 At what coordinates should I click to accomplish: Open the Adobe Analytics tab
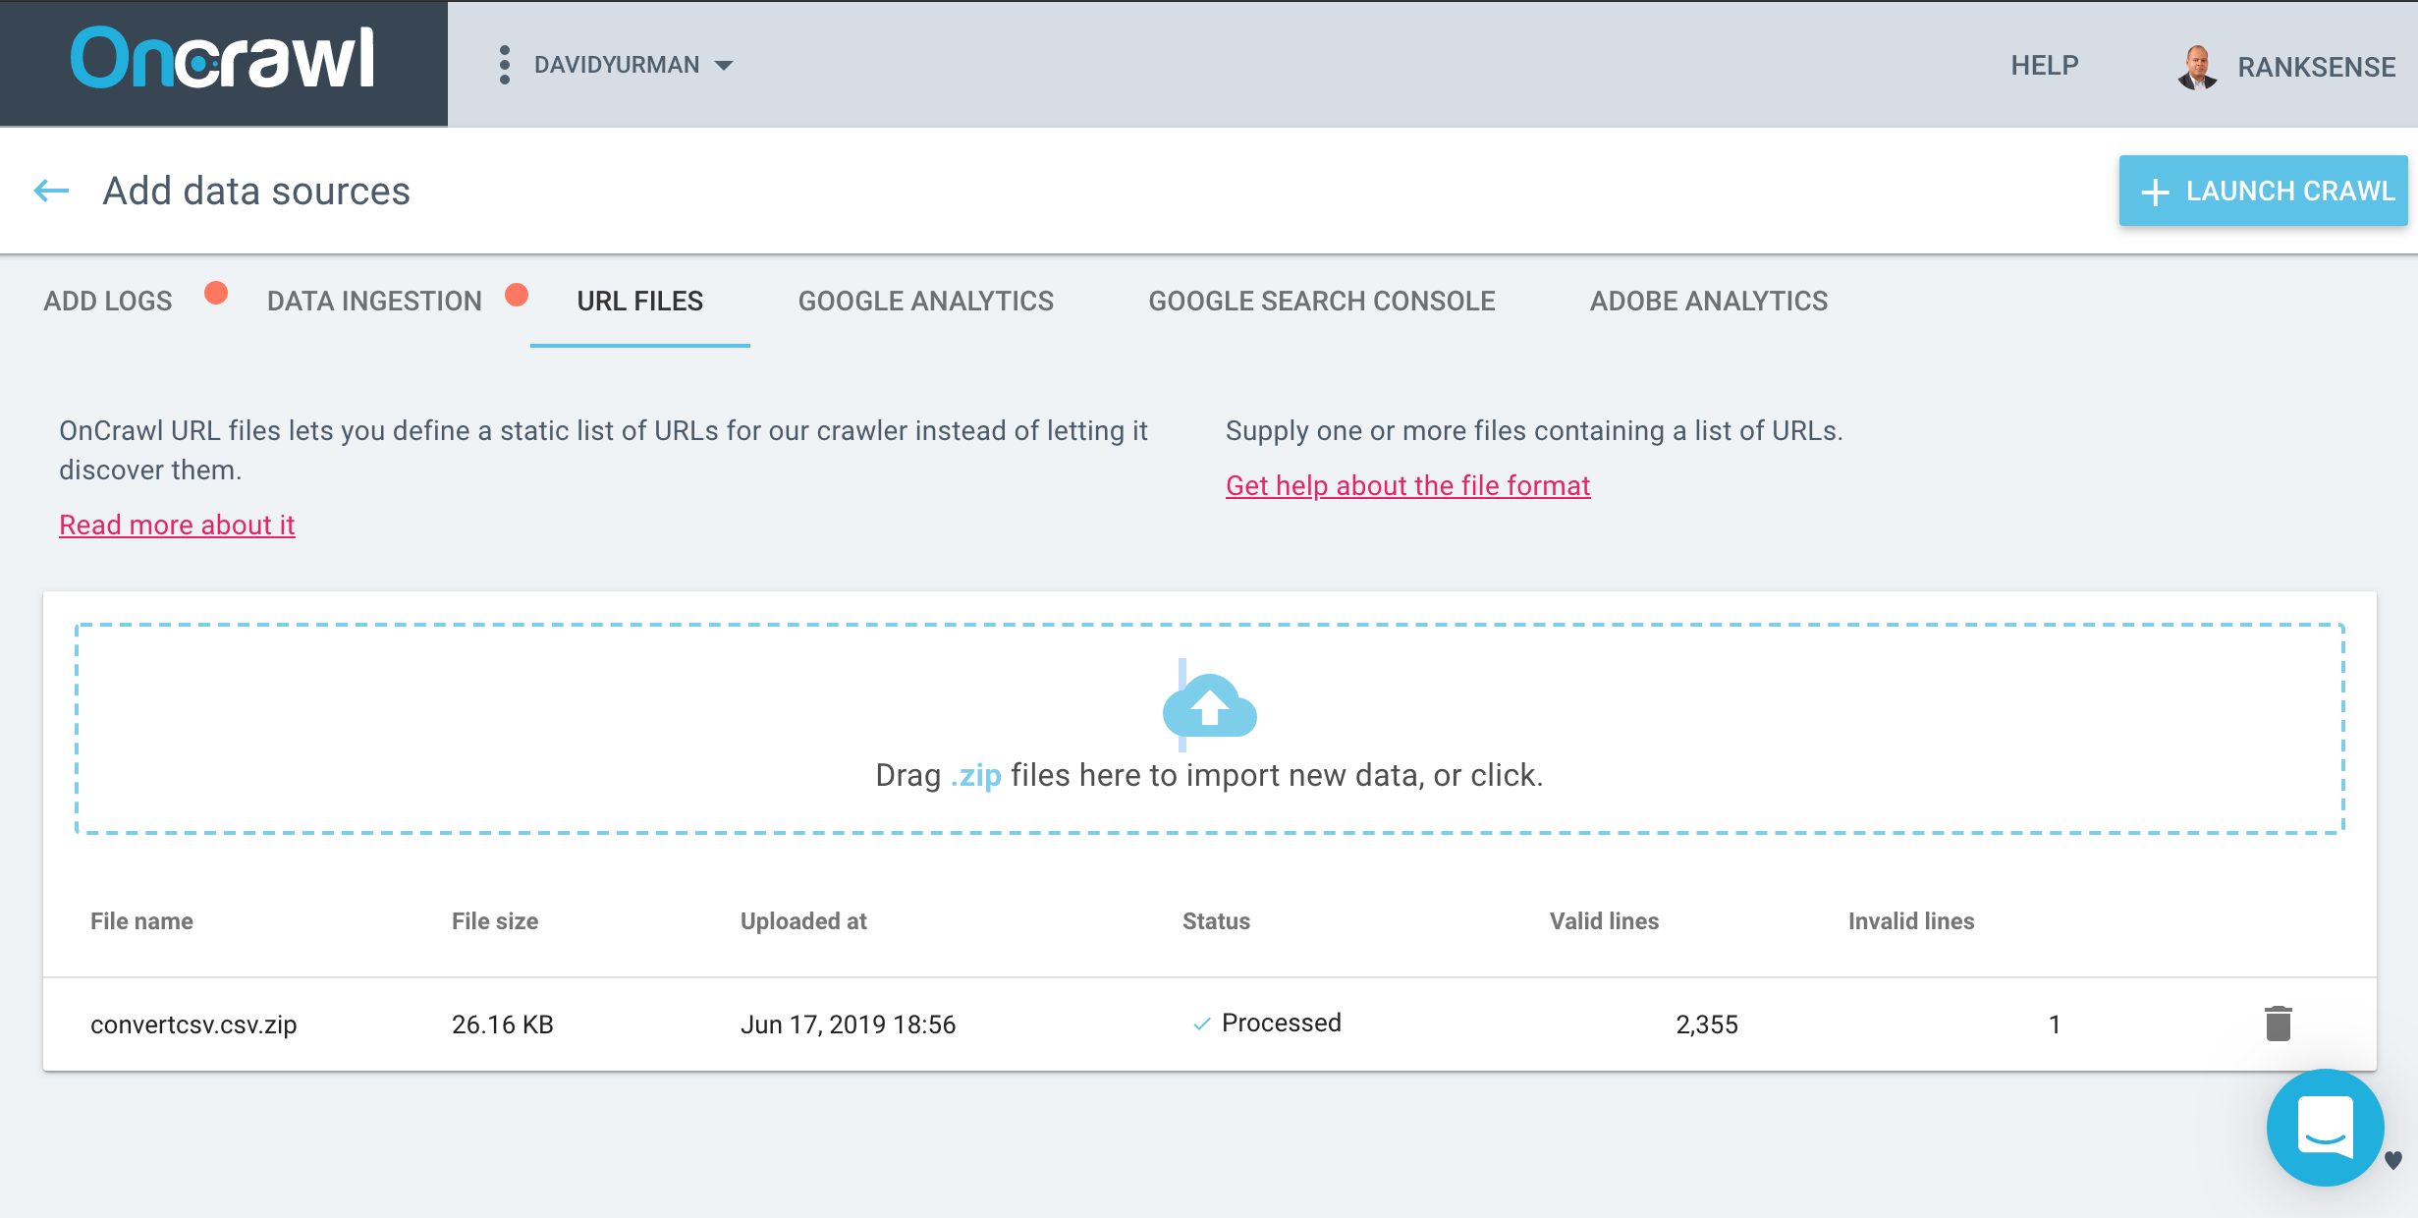[x=1708, y=301]
